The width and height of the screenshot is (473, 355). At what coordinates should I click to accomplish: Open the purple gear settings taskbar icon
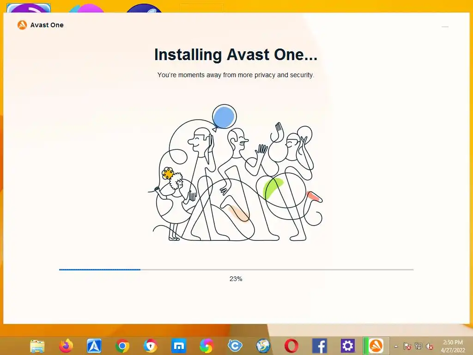[347, 346]
